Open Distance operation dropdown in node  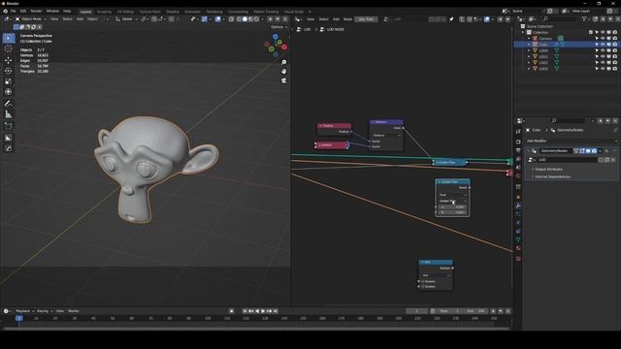(386, 136)
